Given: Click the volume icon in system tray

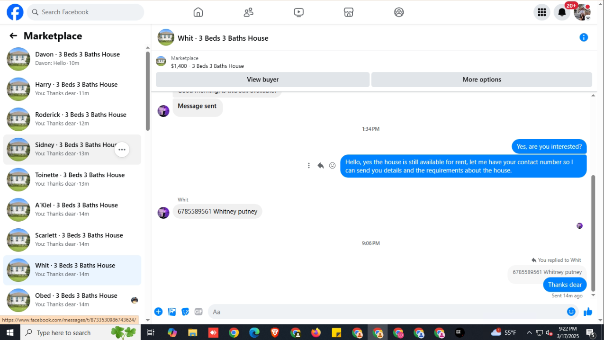Looking at the screenshot, I should [550, 332].
